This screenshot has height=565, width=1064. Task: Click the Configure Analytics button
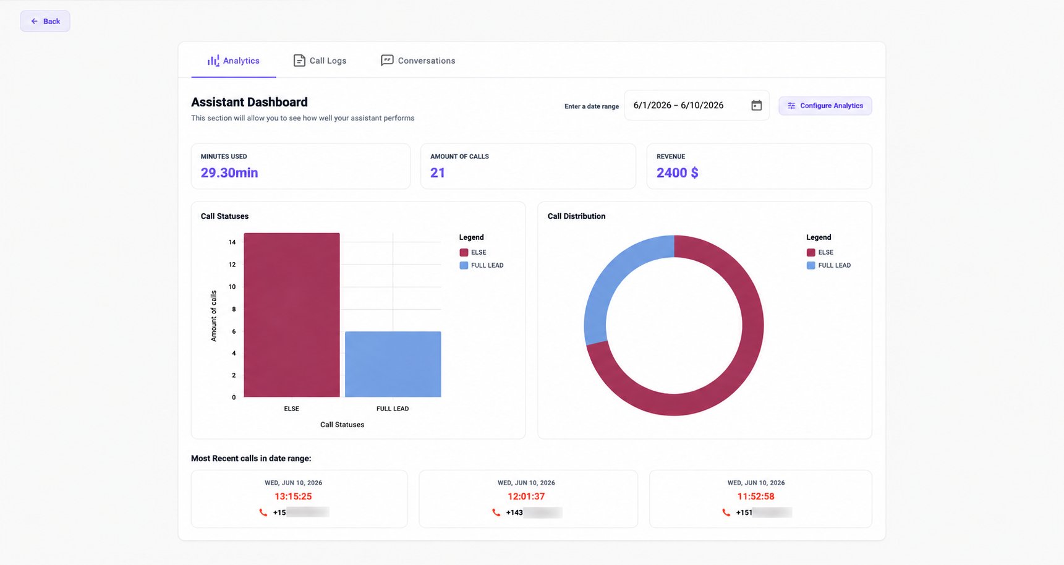(x=825, y=106)
